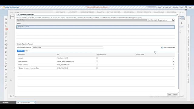Click the circular icon at far right of header
The image size is (194, 109).
(x=190, y=7)
